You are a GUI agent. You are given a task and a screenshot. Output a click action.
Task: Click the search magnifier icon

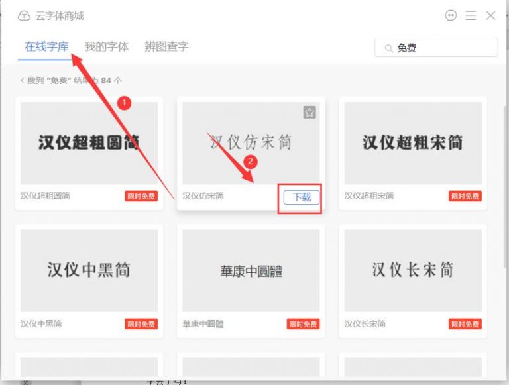(387, 48)
